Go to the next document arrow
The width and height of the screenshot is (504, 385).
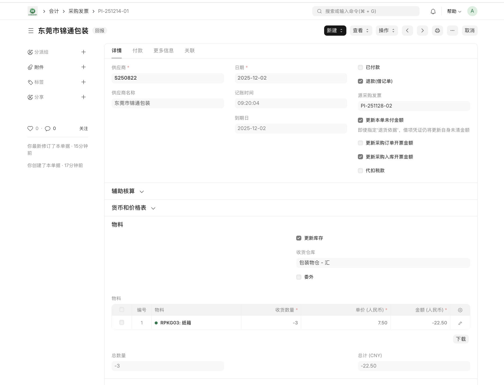[x=422, y=31]
